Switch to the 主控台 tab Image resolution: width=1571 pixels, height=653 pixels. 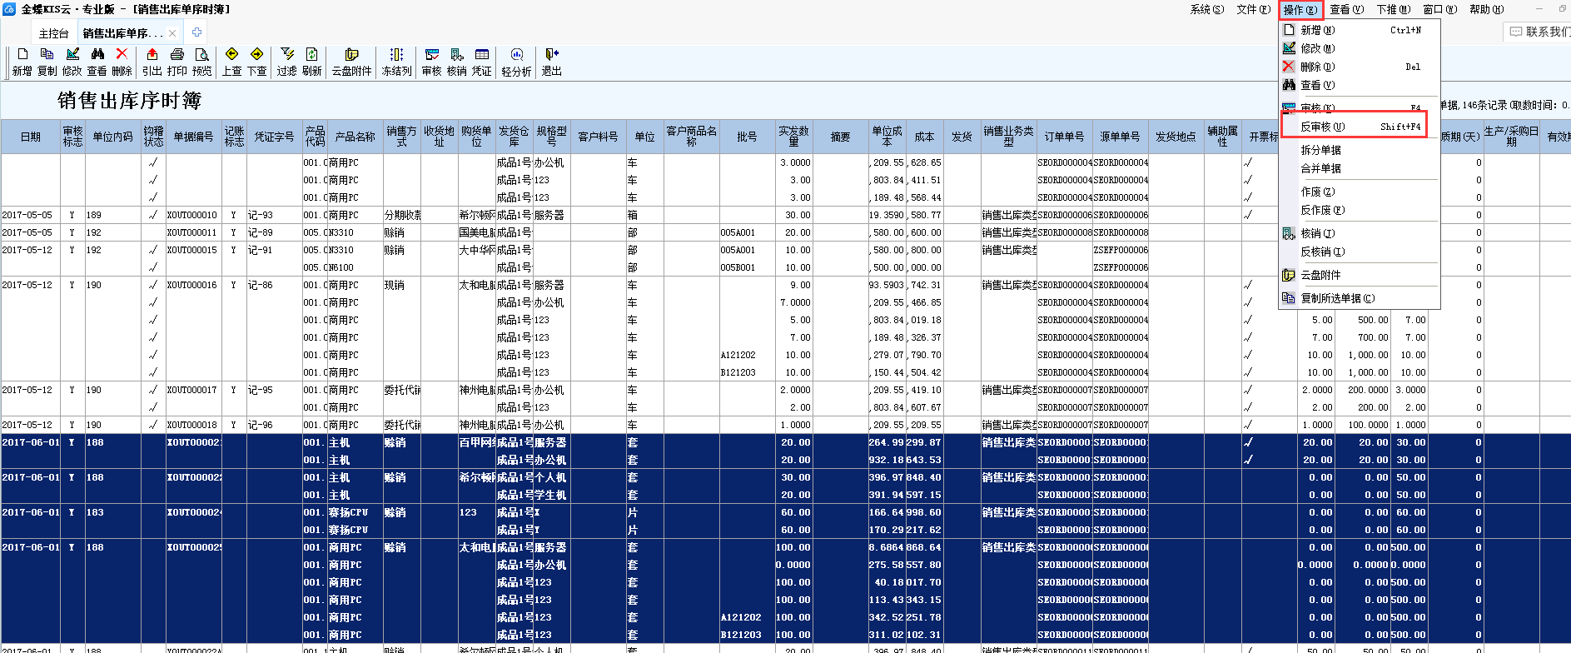[x=53, y=33]
